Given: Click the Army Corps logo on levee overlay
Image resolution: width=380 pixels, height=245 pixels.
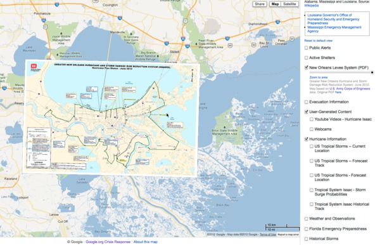Looking at the screenshot, I should [34, 66].
